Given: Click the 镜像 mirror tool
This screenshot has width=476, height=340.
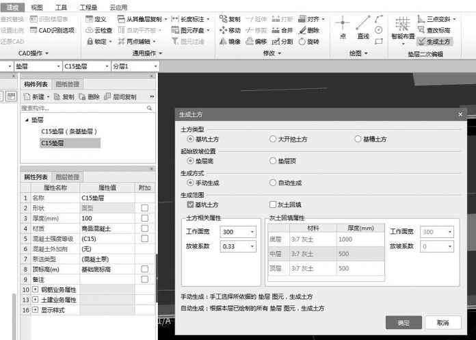Looking at the screenshot, I should (230, 42).
